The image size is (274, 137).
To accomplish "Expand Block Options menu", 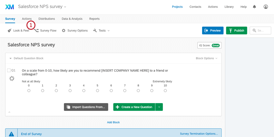I will pyautogui.click(x=207, y=58).
